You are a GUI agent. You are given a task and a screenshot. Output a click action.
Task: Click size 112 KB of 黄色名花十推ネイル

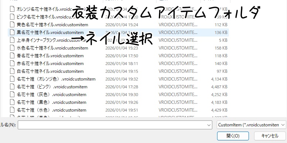click(x=221, y=25)
